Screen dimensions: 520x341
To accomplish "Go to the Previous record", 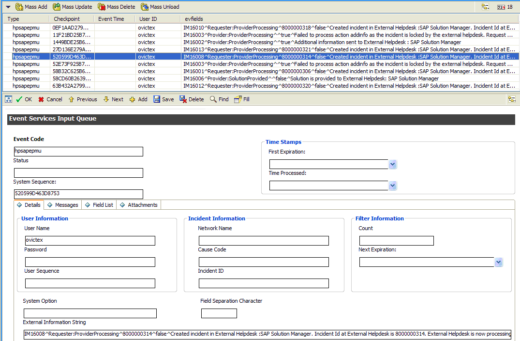I will tap(83, 99).
